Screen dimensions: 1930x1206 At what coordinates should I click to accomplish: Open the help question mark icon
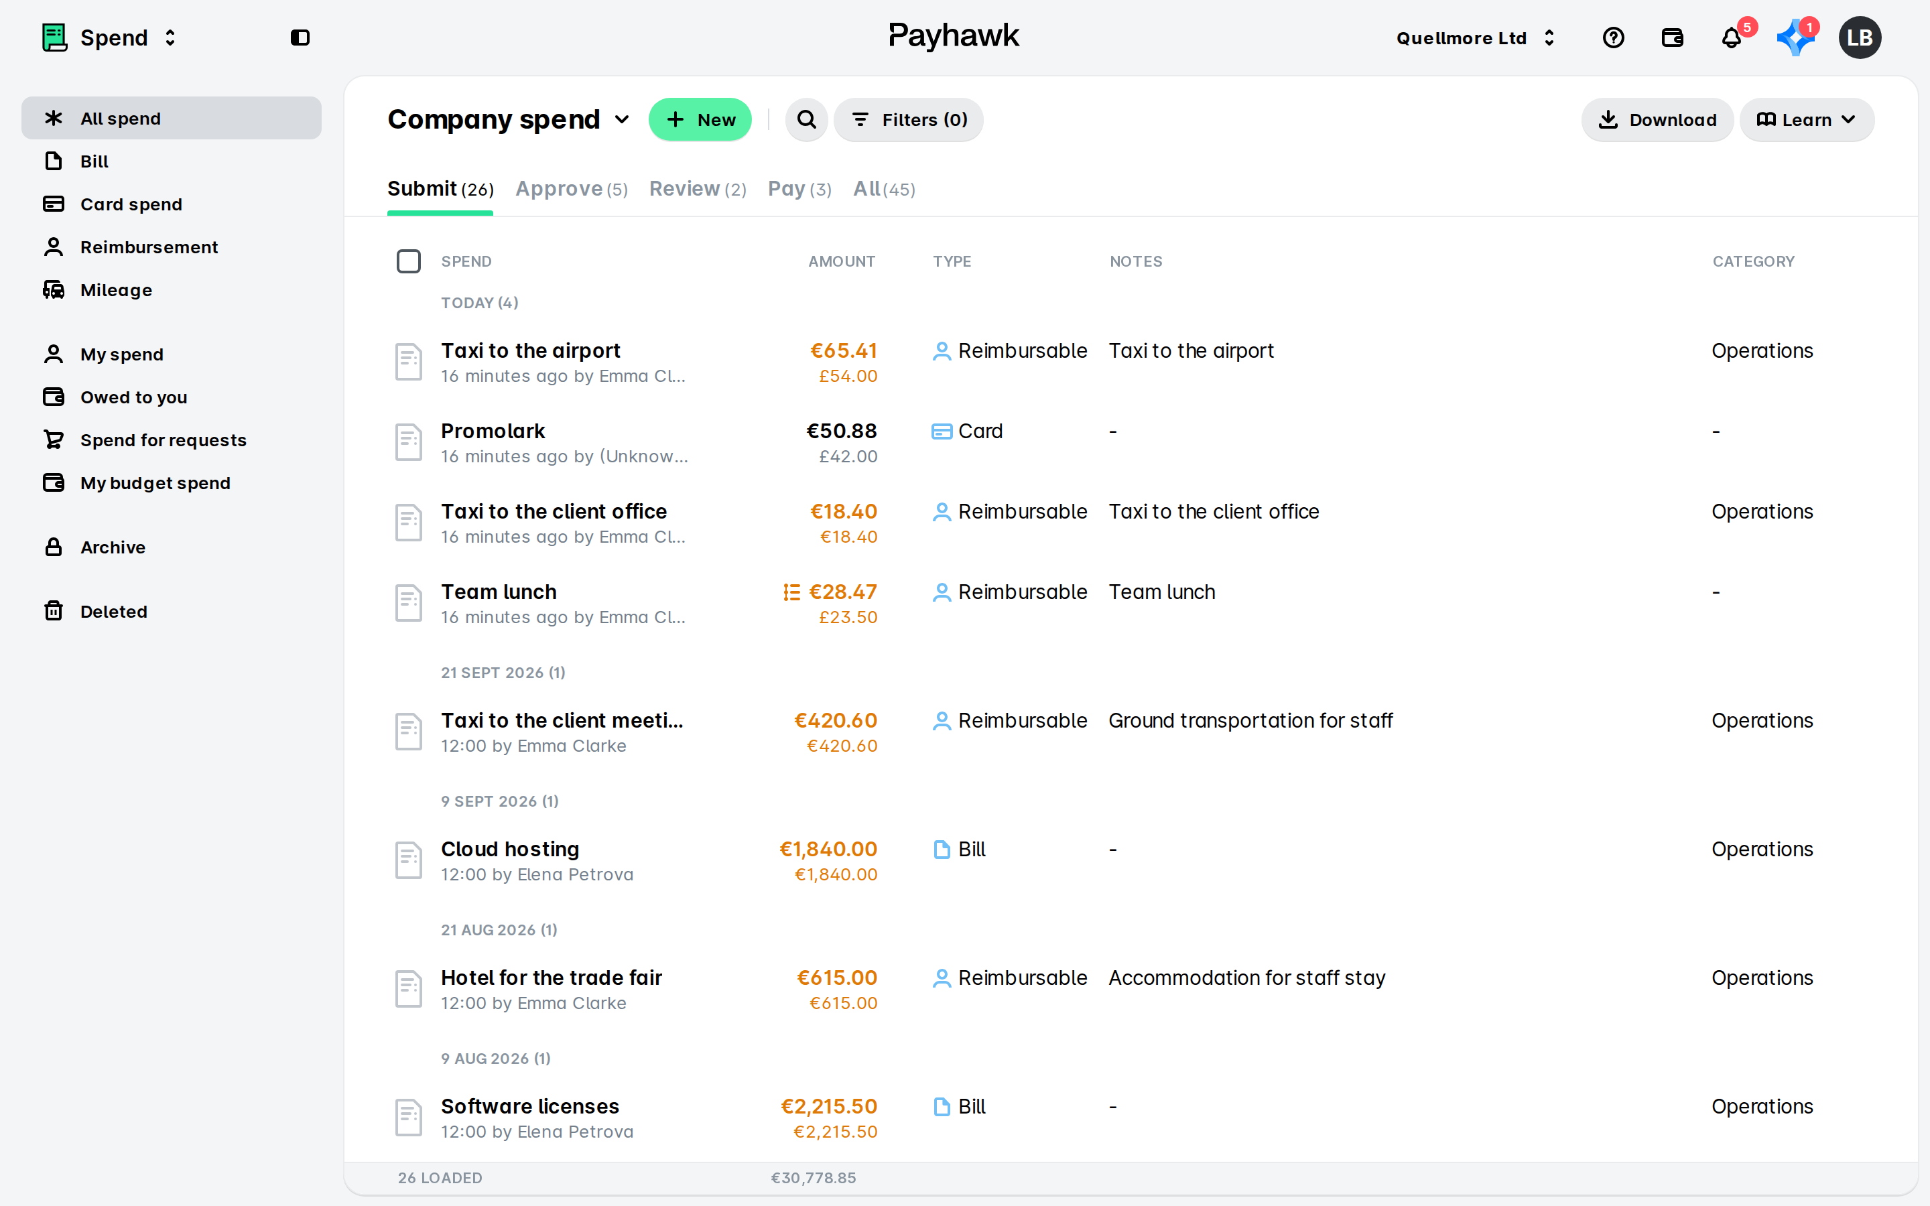(1612, 38)
